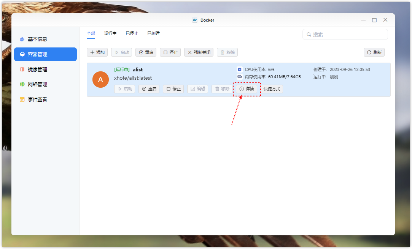Click 移除 in the alist row
Image resolution: width=412 pixels, height=249 pixels.
(222, 89)
